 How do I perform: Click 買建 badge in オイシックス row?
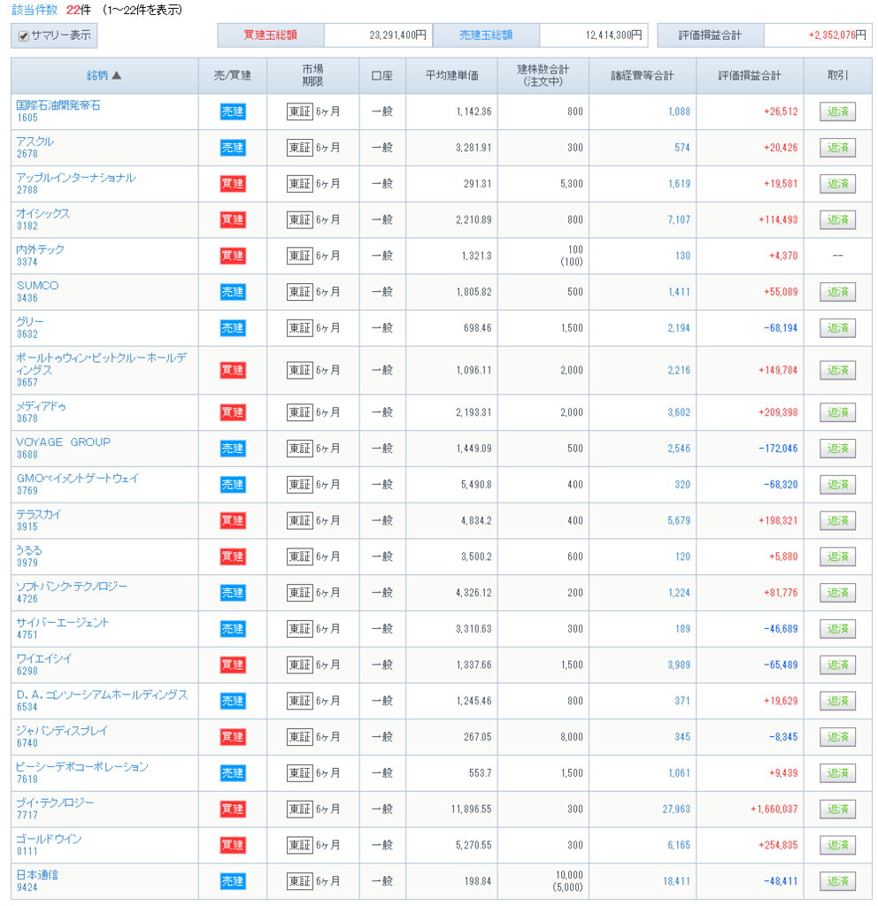point(233,219)
